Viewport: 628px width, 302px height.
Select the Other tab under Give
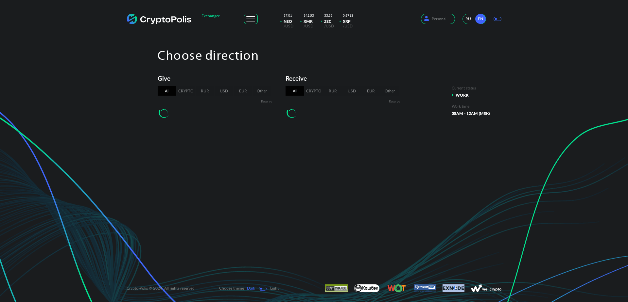tap(262, 91)
